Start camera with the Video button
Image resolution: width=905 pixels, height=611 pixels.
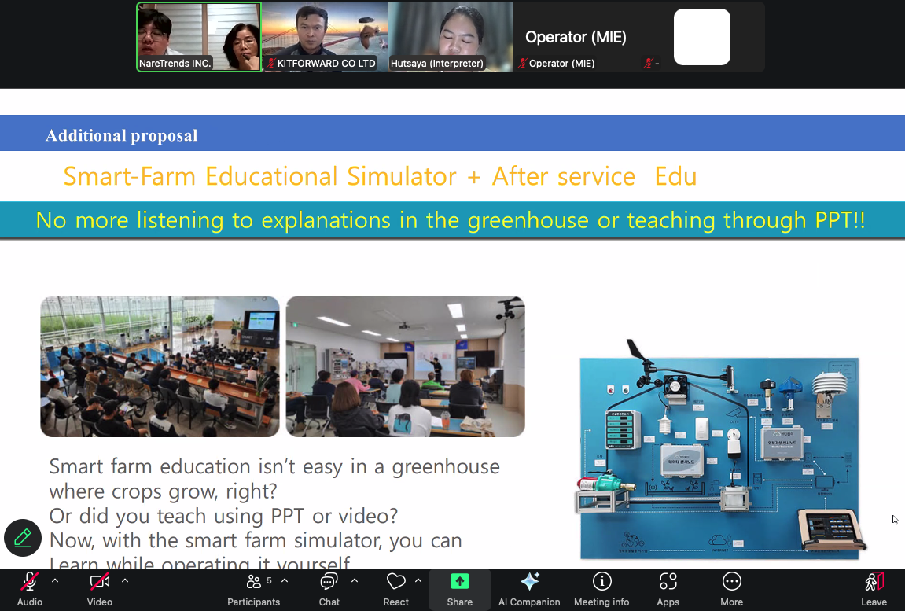point(99,589)
